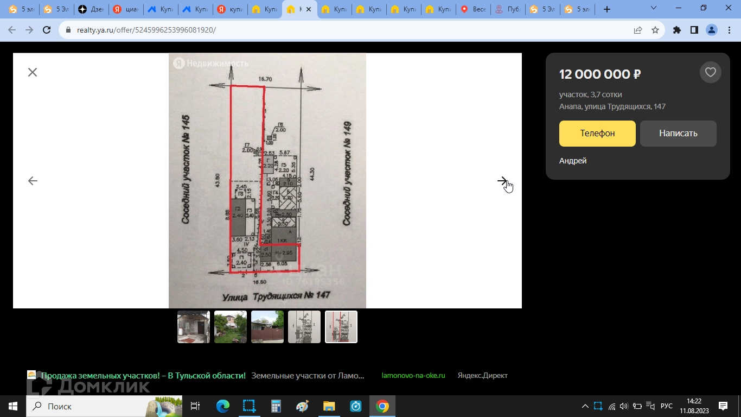Click the yellow Телефон button
Image resolution: width=741 pixels, height=417 pixels.
[597, 134]
